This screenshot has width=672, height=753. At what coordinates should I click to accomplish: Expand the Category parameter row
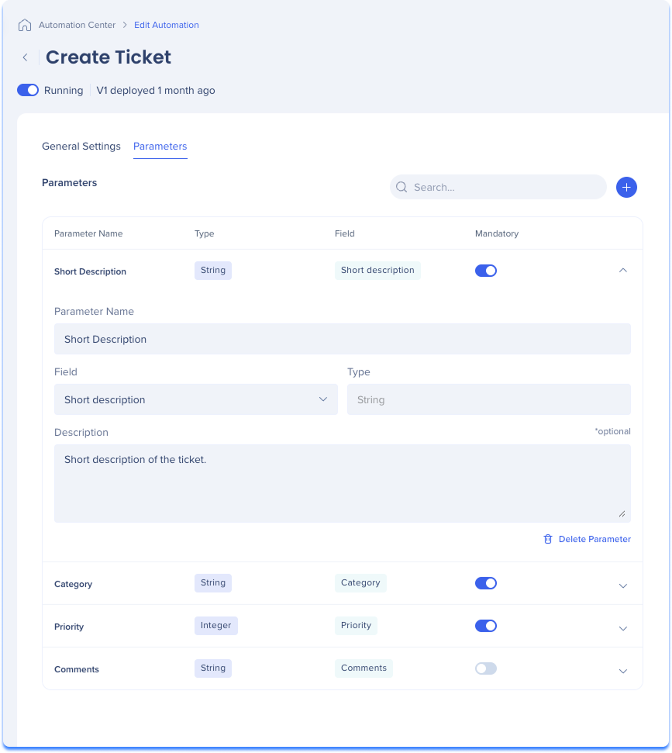[x=623, y=585]
